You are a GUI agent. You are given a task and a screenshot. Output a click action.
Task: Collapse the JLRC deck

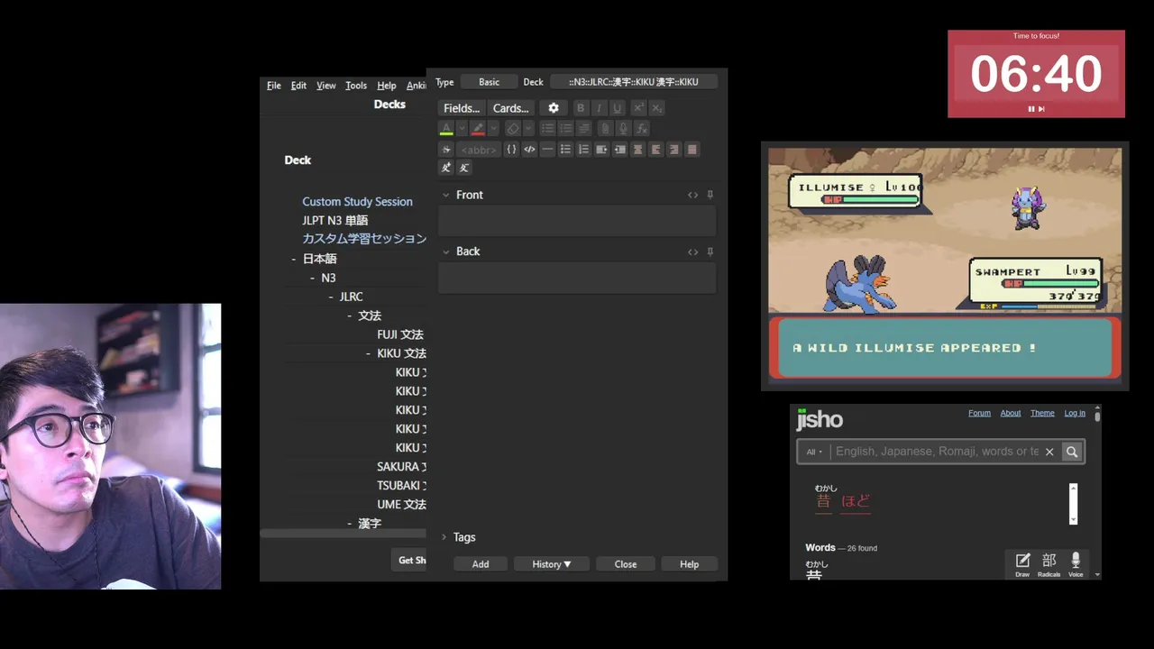pos(331,297)
